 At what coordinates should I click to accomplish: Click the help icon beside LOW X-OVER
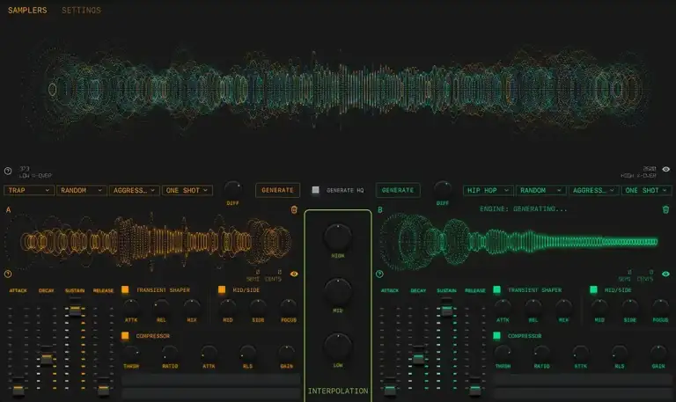pyautogui.click(x=8, y=171)
